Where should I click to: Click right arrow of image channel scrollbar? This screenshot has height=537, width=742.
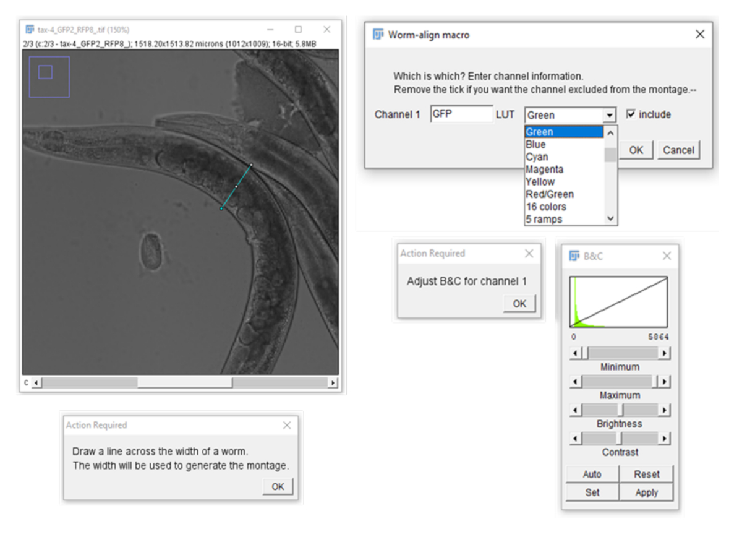[333, 383]
